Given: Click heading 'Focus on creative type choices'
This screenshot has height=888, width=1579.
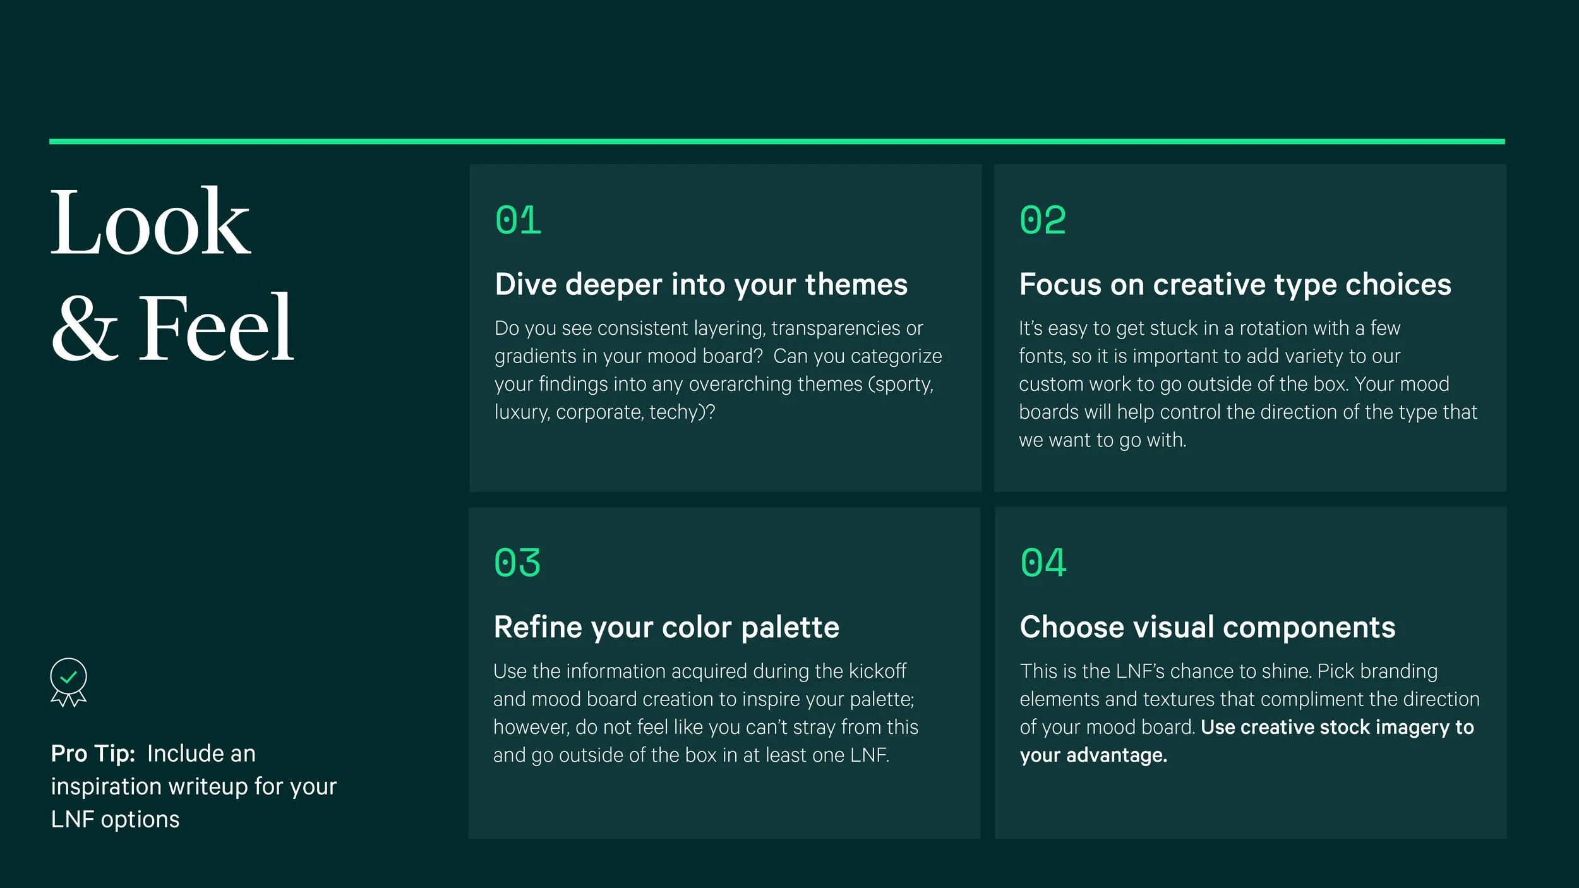Looking at the screenshot, I should point(1235,285).
